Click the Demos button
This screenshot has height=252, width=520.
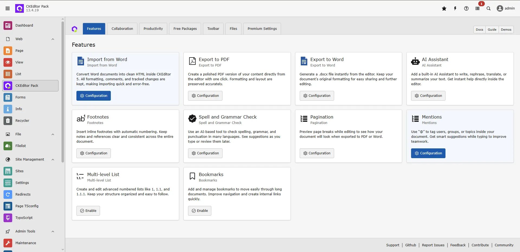point(506,30)
